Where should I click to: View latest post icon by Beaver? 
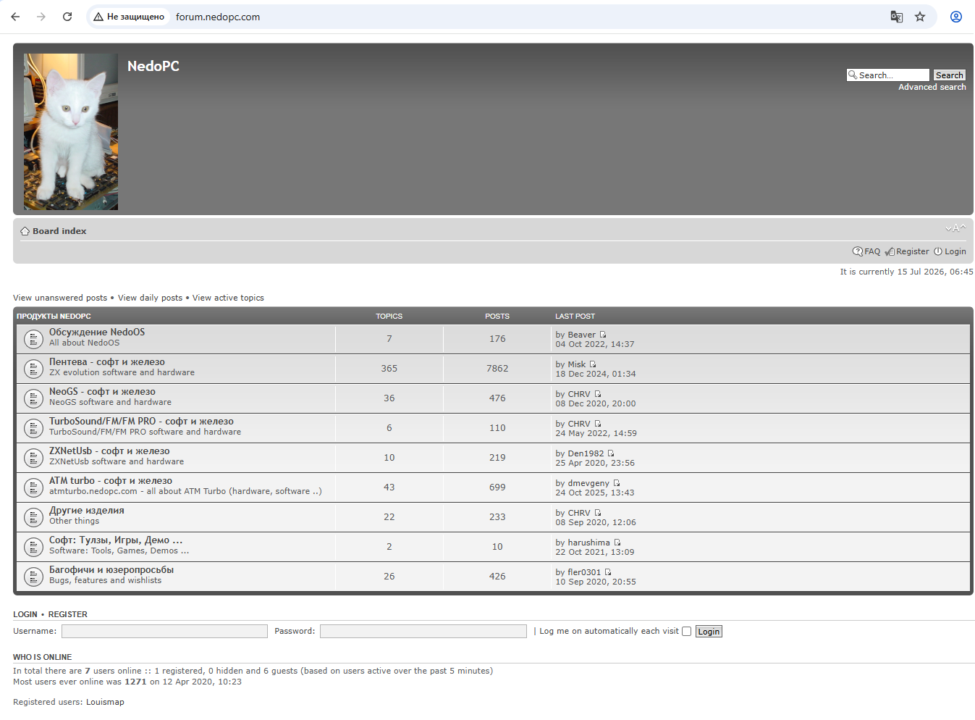603,335
